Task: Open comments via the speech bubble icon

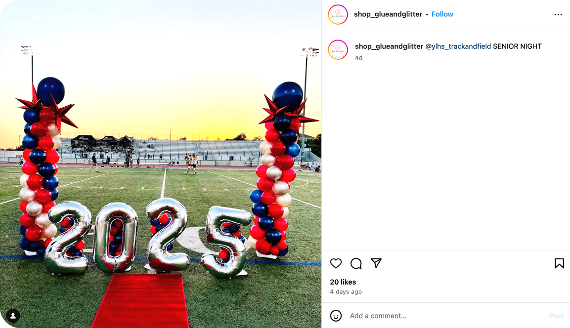Action: pos(356,263)
